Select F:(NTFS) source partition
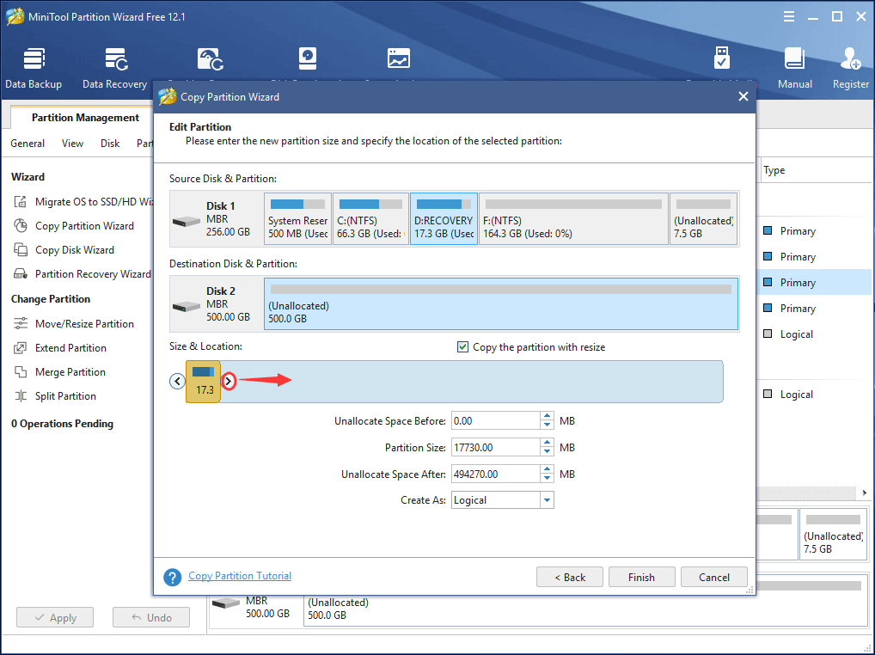 pos(573,218)
